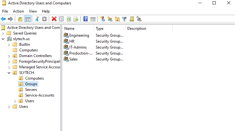This screenshot has height=131, width=235.
Task: Click the Export List toolbar icon
Action: (76, 19)
